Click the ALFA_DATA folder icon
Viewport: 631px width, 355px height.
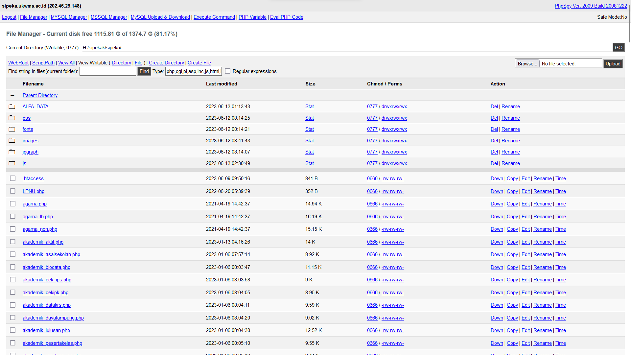pos(12,106)
